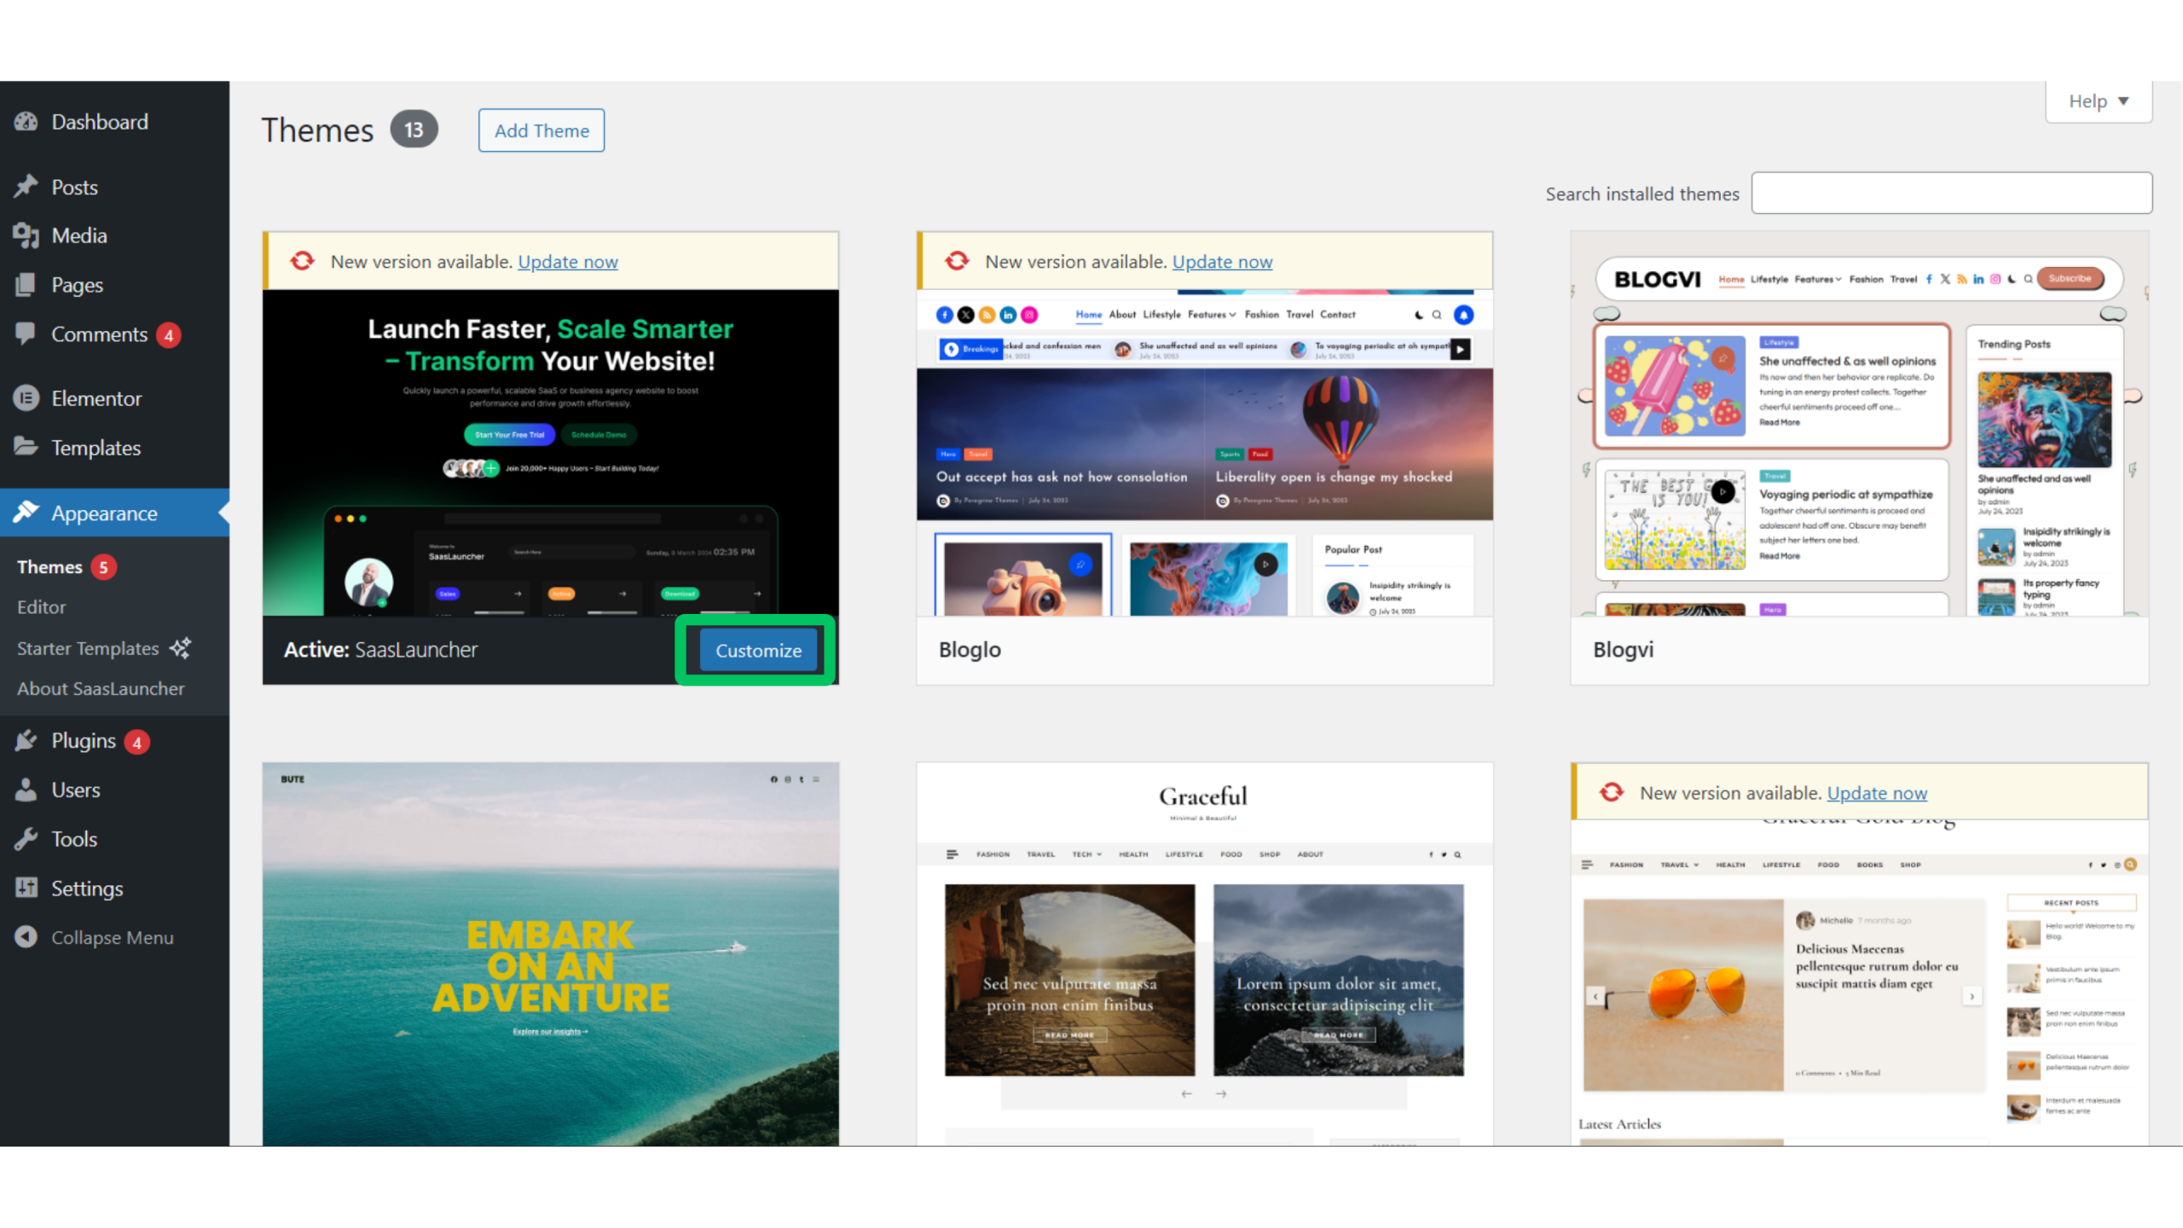Click the Comments speech bubble icon
The image size is (2183, 1228).
tap(26, 333)
